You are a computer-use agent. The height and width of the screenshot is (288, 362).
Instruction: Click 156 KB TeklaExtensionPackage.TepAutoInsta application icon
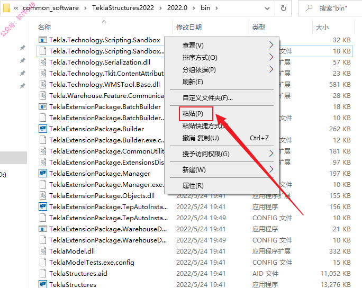coord(43,206)
